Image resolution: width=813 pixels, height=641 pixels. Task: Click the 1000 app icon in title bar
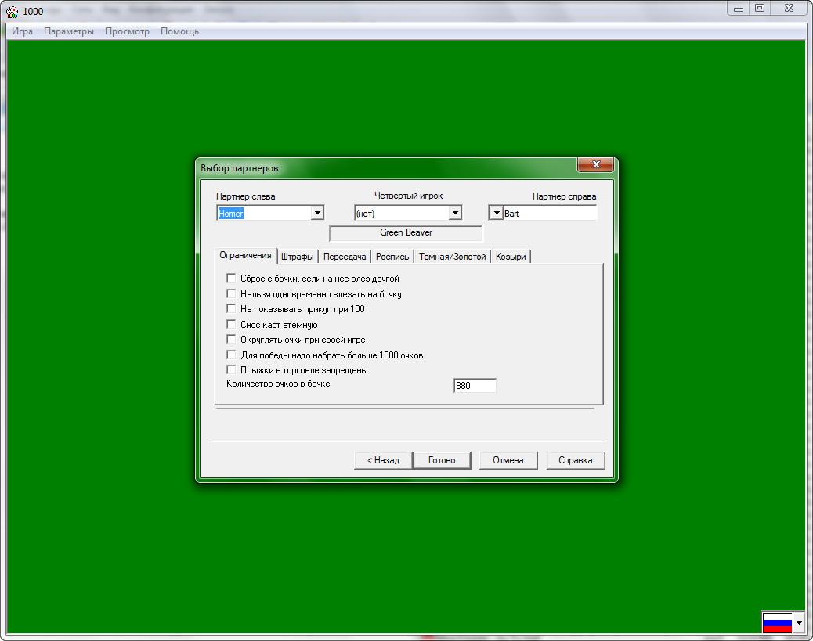point(12,11)
